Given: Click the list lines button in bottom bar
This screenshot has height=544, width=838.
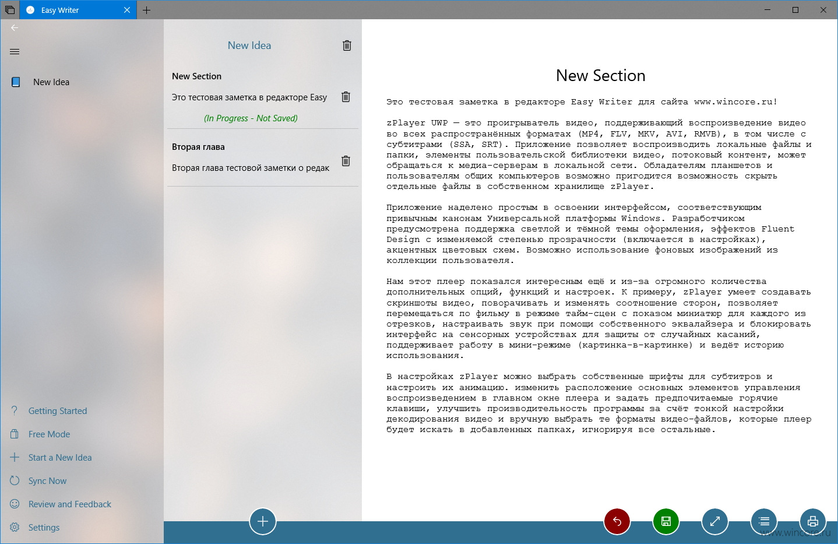Looking at the screenshot, I should point(764,521).
